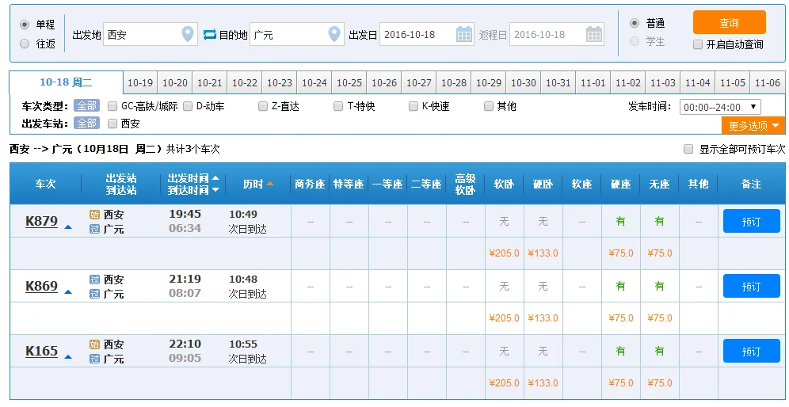Check the T-特快 train type filter

(338, 106)
